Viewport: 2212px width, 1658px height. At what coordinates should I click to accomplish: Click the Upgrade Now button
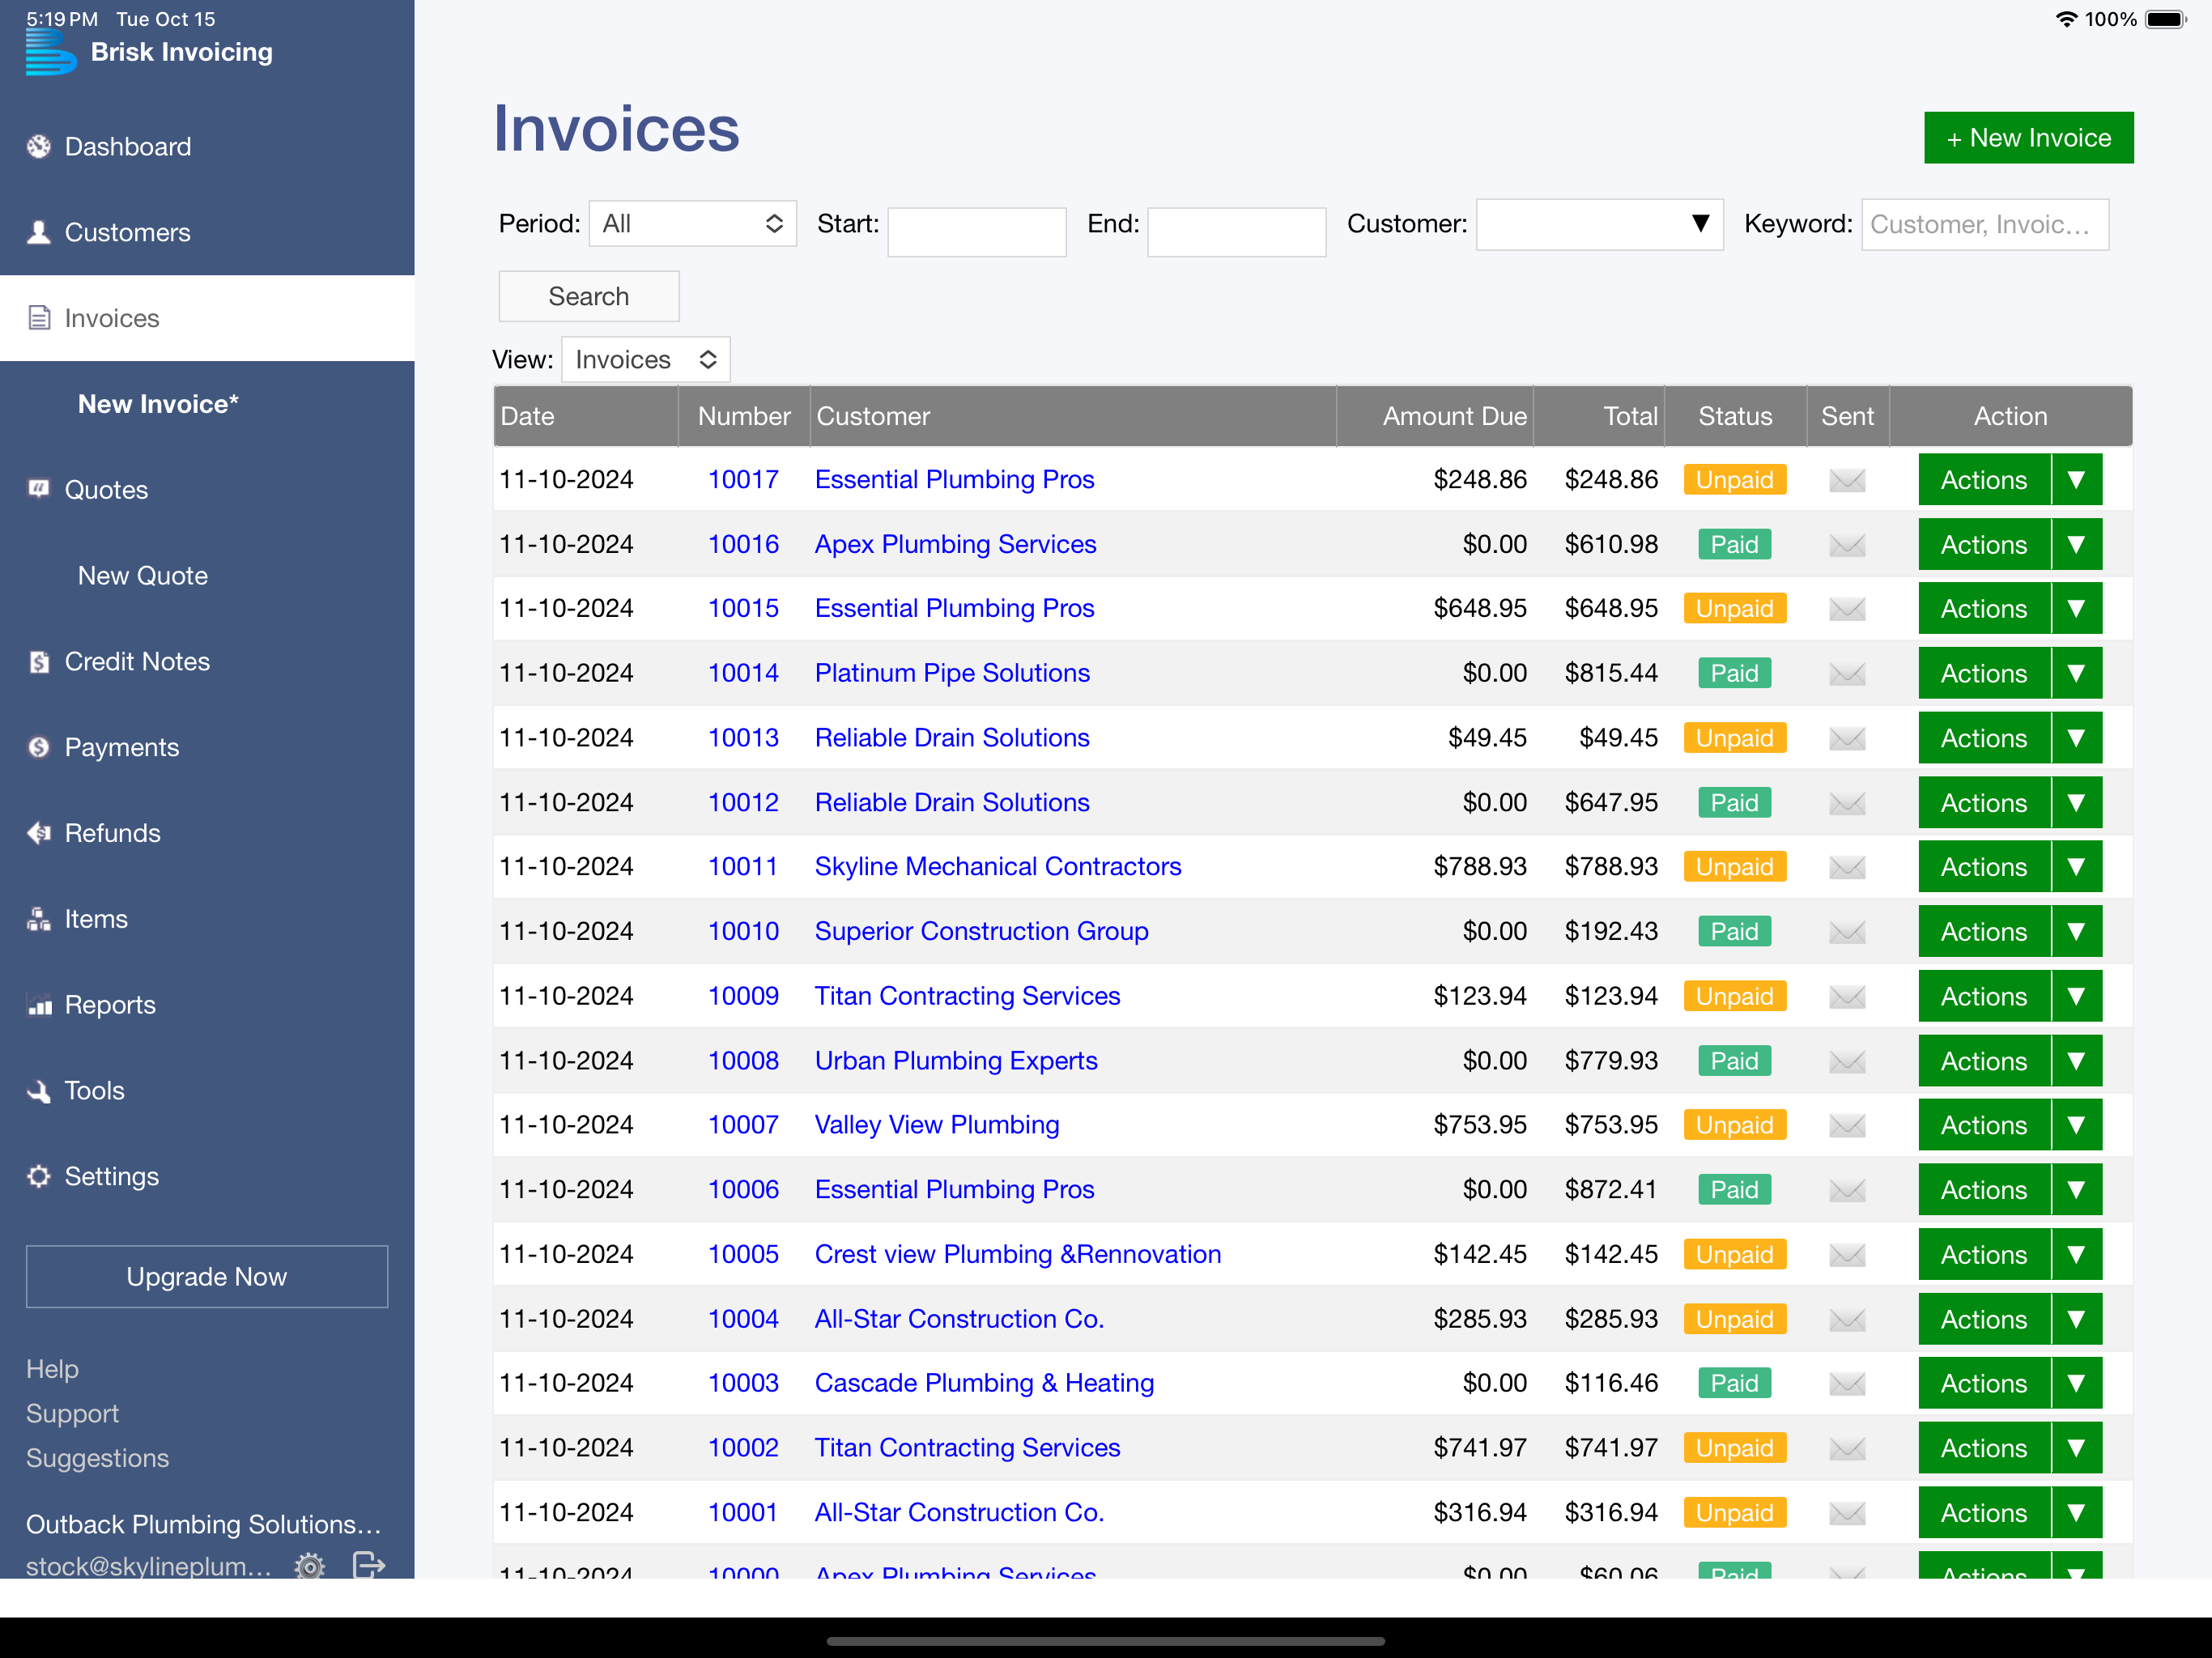207,1277
